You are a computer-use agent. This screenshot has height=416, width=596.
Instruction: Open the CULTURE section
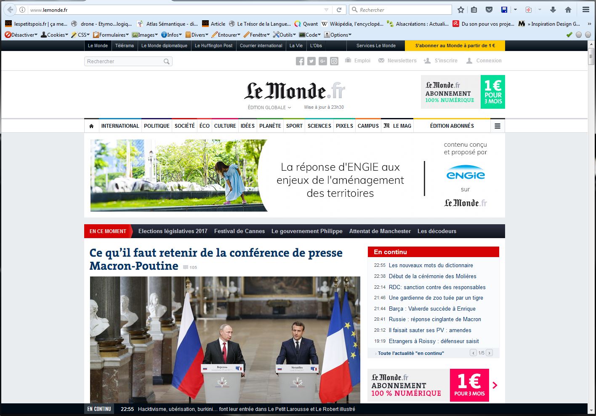(225, 126)
